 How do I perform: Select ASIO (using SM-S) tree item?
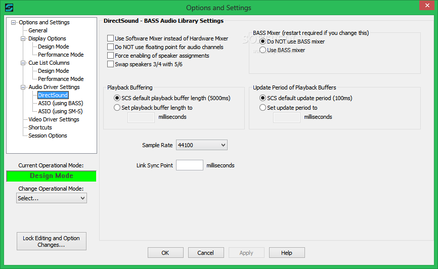[60, 111]
